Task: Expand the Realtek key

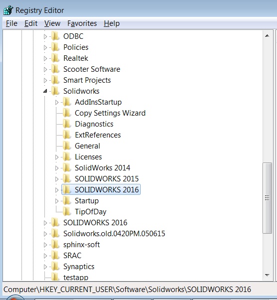Action: (x=45, y=58)
